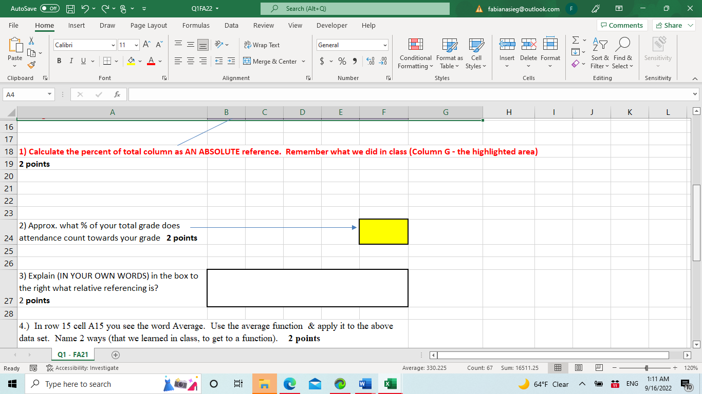Click the Insert Function fx icon
The width and height of the screenshot is (702, 394).
tap(117, 94)
